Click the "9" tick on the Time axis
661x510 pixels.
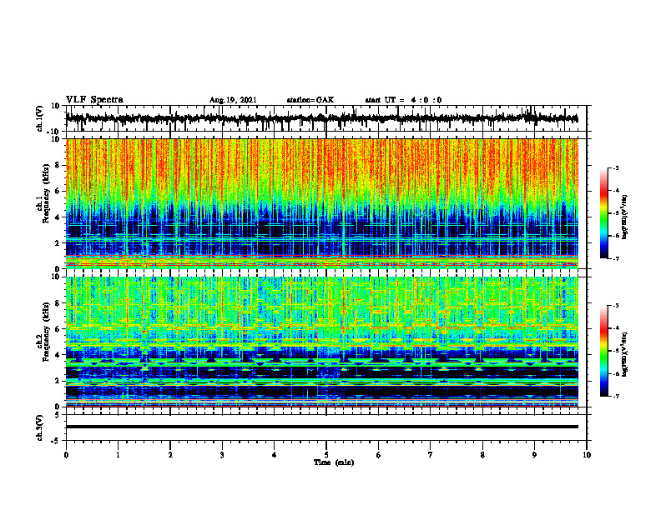(x=534, y=455)
